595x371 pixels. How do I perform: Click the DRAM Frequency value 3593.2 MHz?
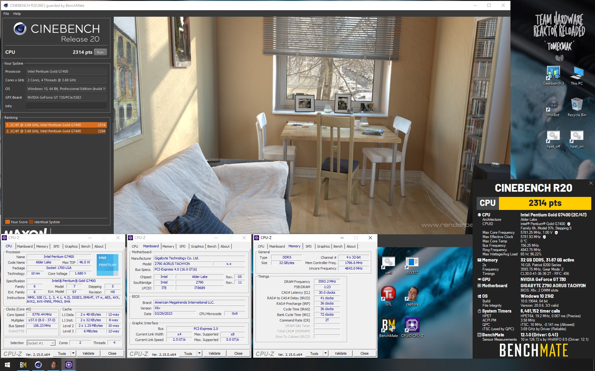[x=327, y=281]
